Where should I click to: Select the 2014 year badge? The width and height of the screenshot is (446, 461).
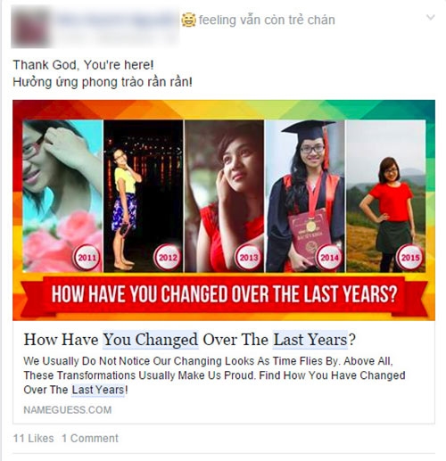tap(329, 257)
